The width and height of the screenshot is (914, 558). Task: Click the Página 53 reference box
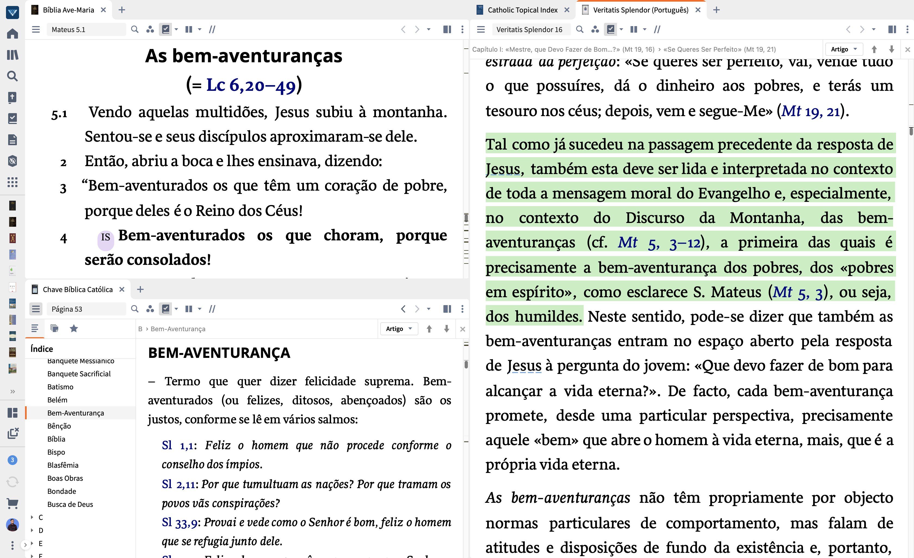coord(86,309)
